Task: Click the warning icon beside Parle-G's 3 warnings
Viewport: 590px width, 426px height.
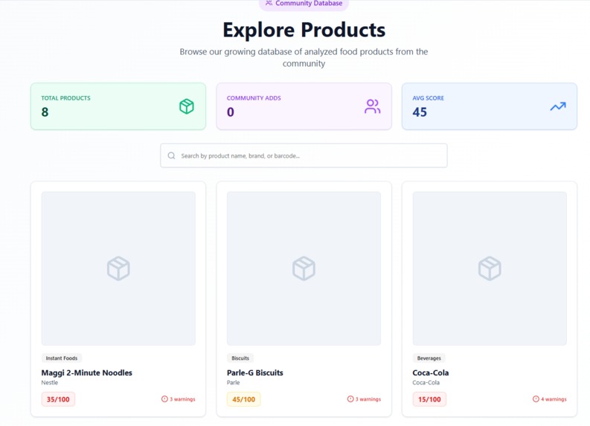Action: click(350, 399)
